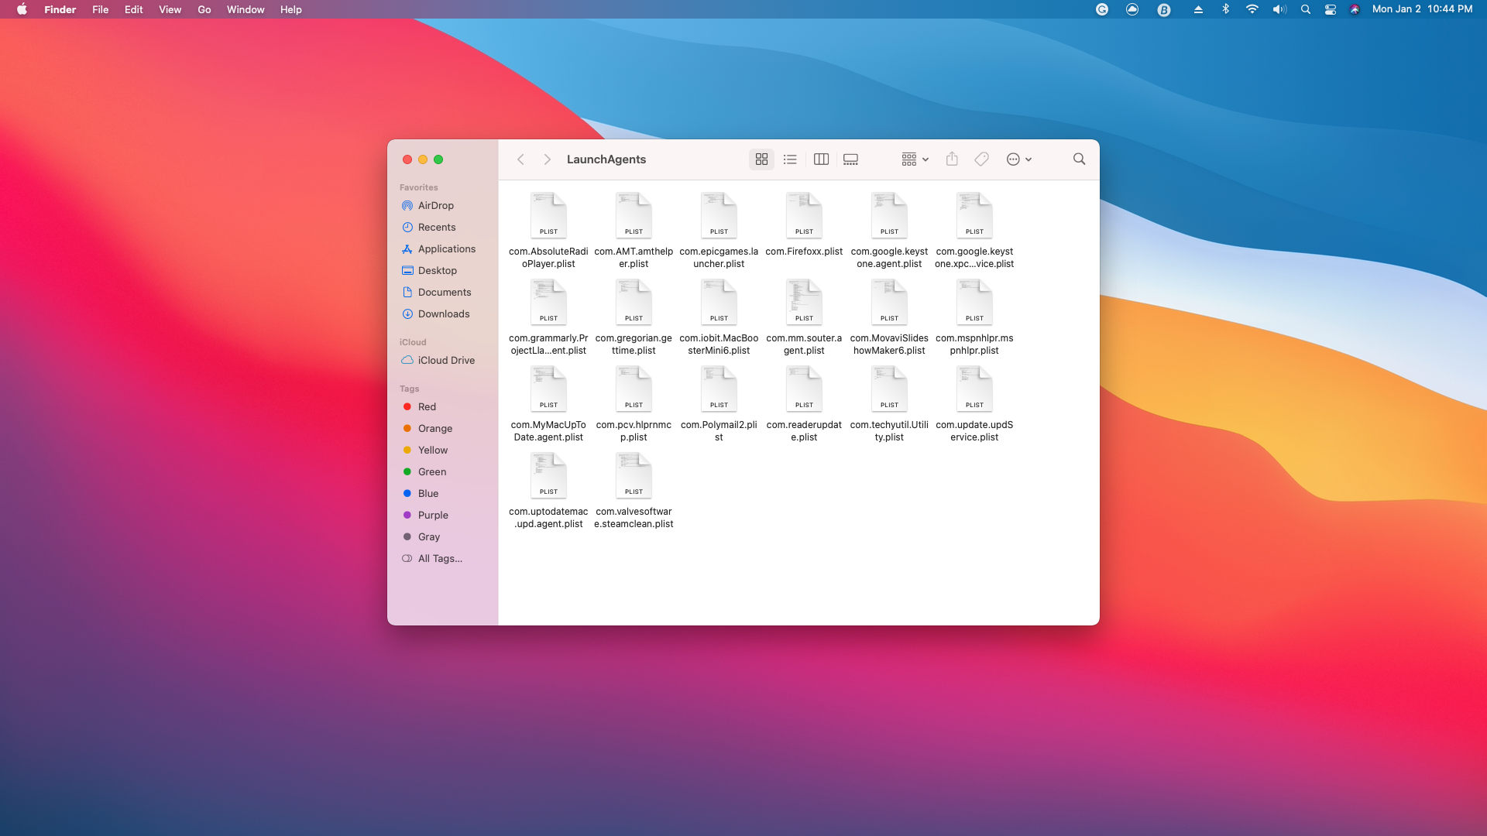Click the Share toolbar icon
Image resolution: width=1487 pixels, height=836 pixels.
point(952,159)
